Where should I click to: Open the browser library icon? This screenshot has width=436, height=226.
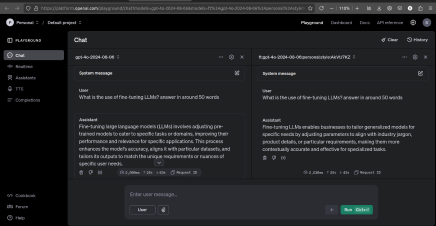coord(368,8)
